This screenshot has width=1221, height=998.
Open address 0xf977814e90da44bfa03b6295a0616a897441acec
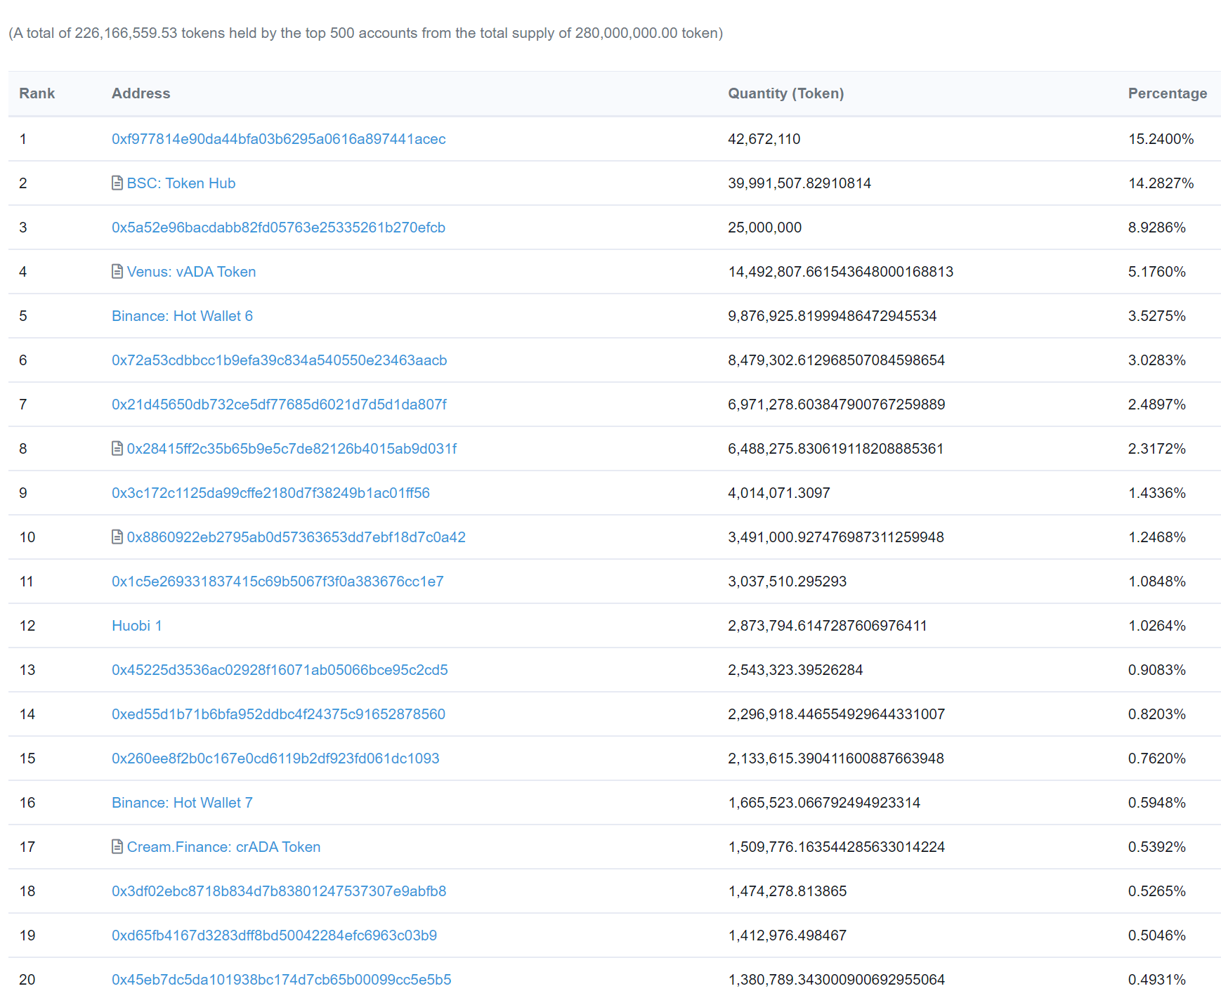click(x=279, y=139)
